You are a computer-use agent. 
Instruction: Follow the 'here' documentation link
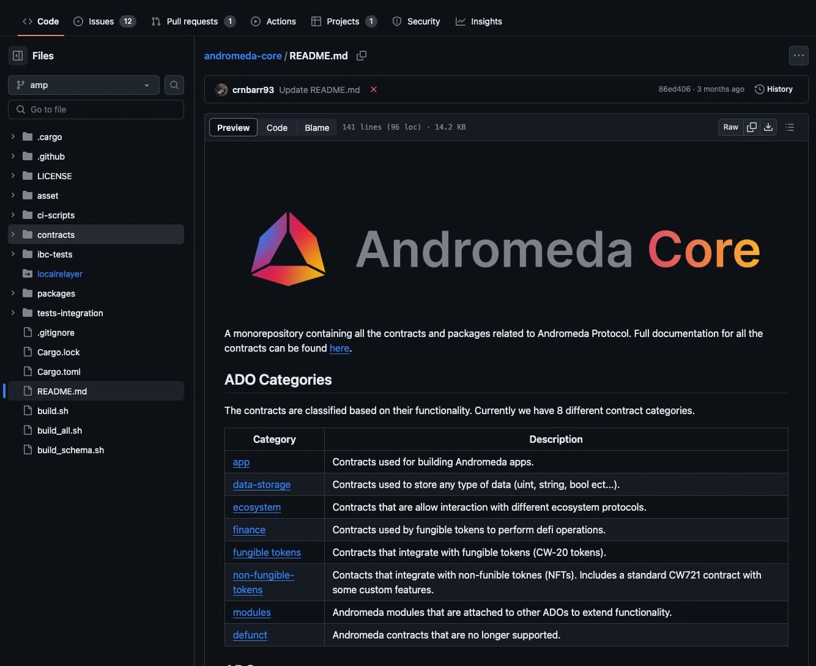coord(339,348)
